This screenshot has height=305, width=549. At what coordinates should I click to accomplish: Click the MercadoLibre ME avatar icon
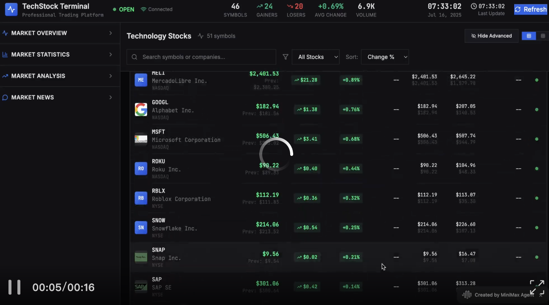141,80
